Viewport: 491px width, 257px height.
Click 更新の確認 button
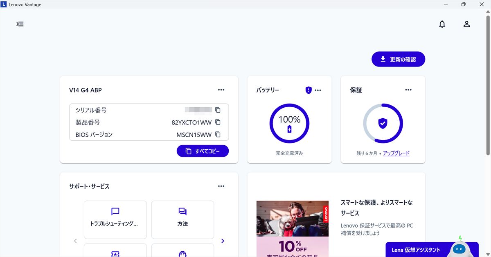tap(398, 59)
